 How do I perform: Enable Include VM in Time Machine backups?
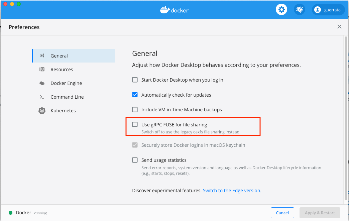tap(135, 110)
